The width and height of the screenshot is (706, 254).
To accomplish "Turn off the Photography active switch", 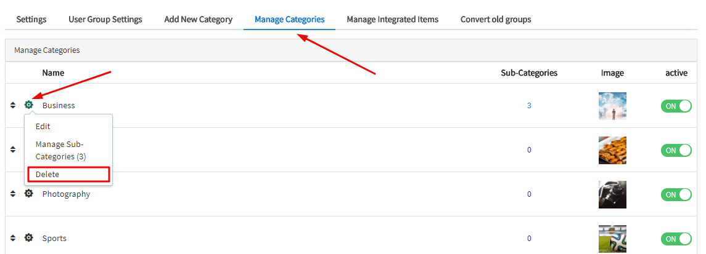I will [676, 194].
